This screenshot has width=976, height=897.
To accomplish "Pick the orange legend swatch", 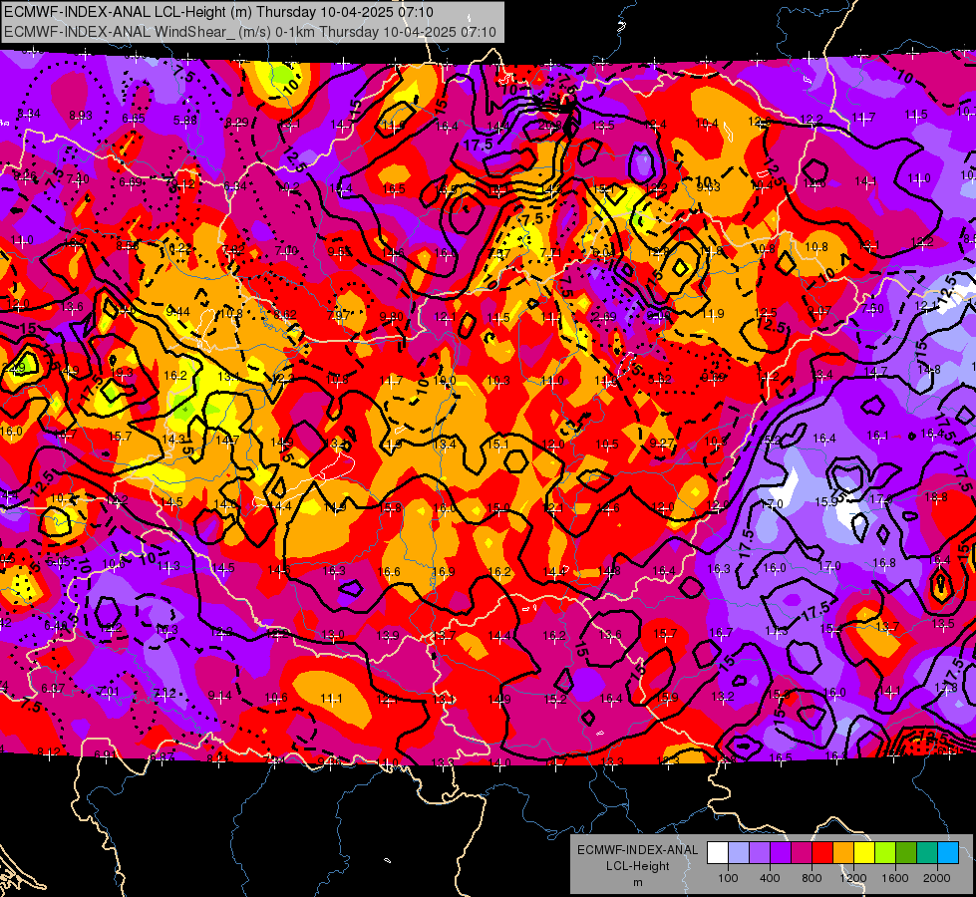I will (843, 853).
